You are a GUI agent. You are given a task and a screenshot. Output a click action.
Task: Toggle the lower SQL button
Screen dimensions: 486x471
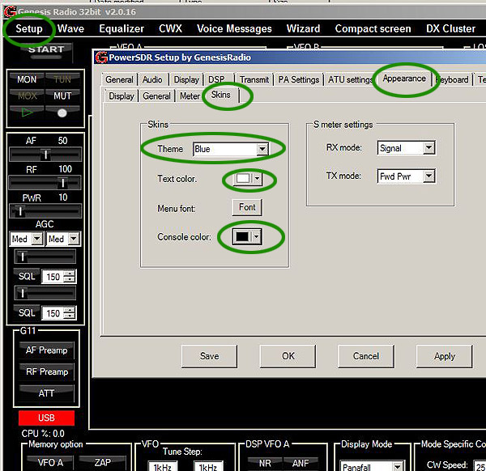[27, 312]
